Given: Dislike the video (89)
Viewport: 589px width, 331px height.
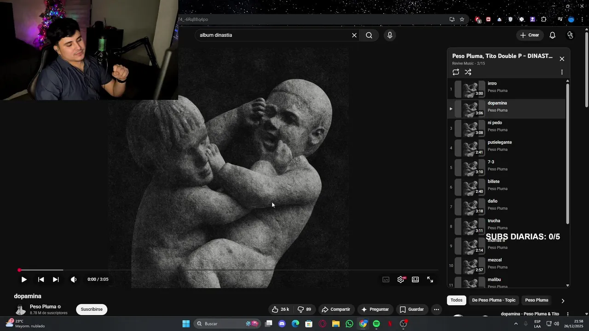Looking at the screenshot, I should [304, 309].
